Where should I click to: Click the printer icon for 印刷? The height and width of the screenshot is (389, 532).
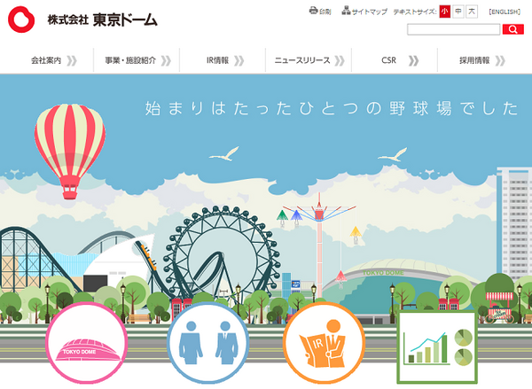[x=313, y=11]
